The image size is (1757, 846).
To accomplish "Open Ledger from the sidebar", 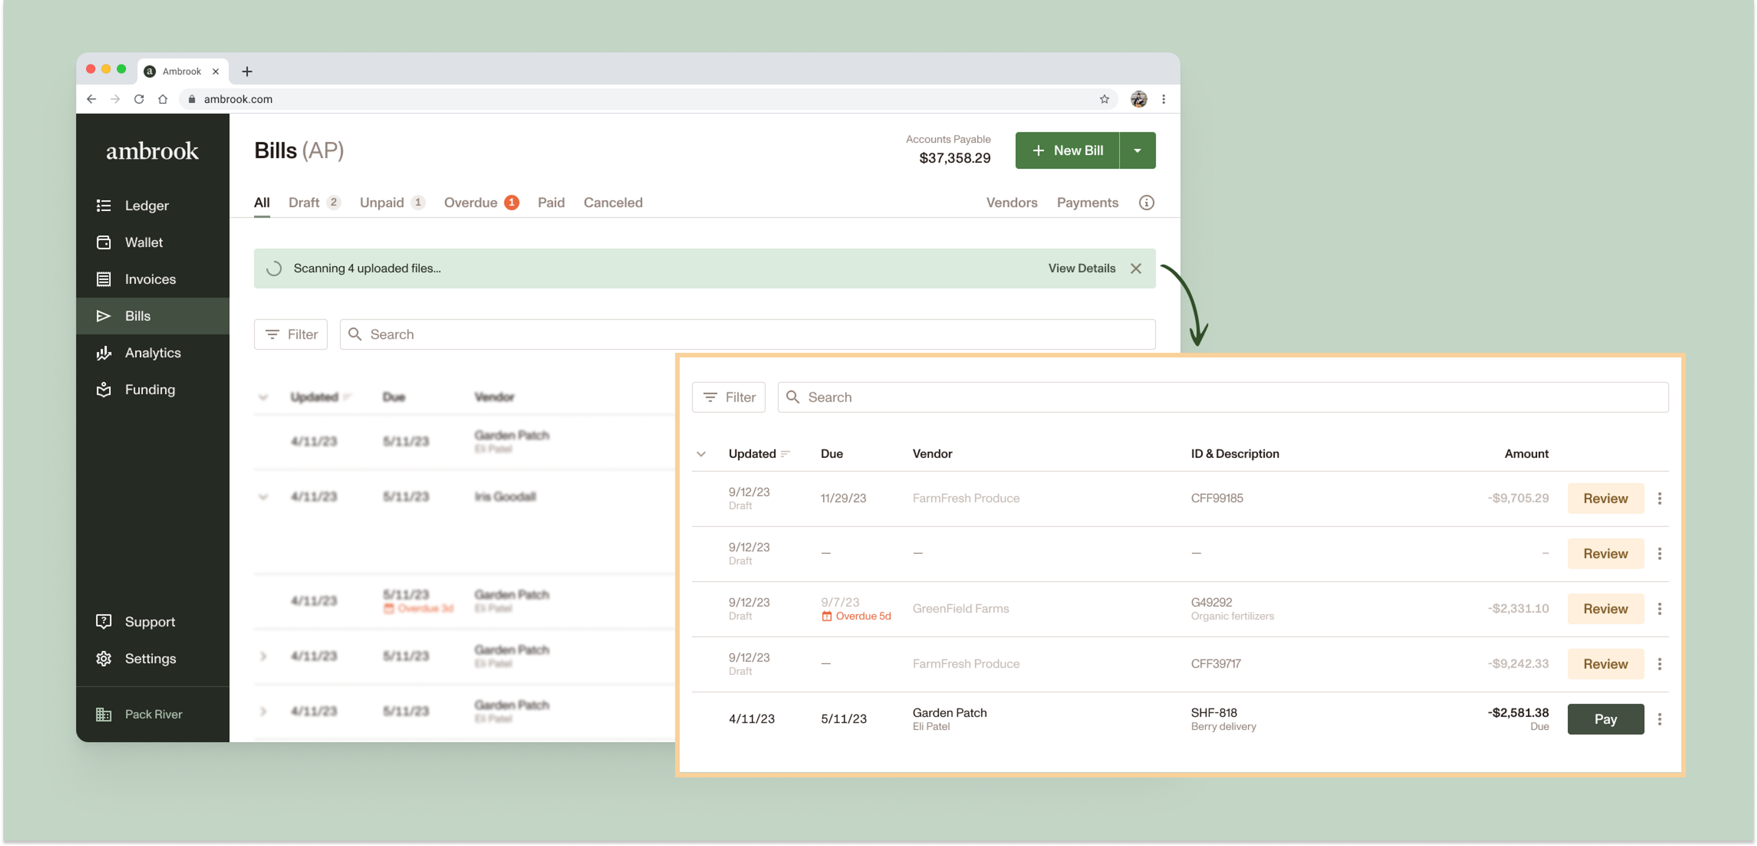I will pos(146,205).
